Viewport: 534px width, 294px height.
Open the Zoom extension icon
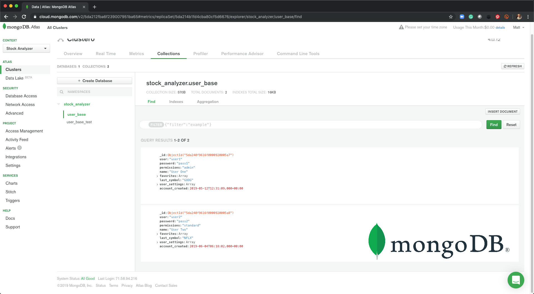click(x=462, y=17)
